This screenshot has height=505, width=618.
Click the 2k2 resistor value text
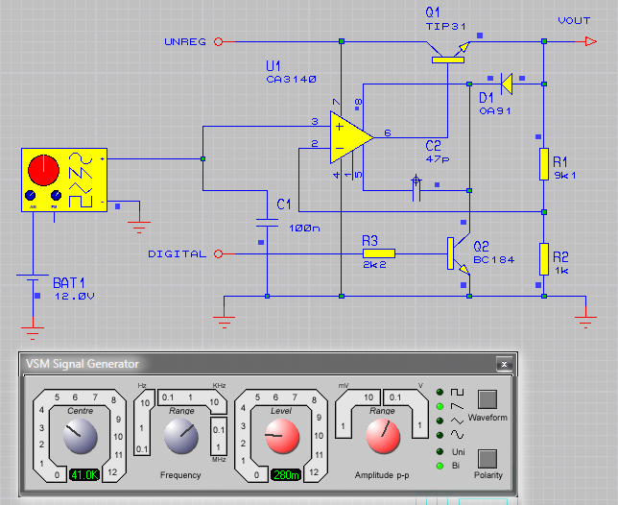click(x=375, y=265)
